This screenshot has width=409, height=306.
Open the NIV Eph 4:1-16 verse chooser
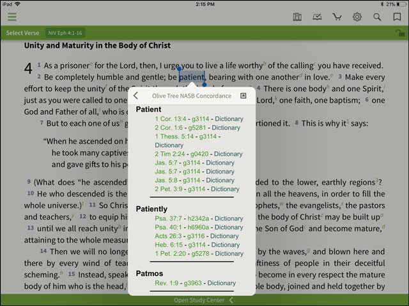pos(65,33)
